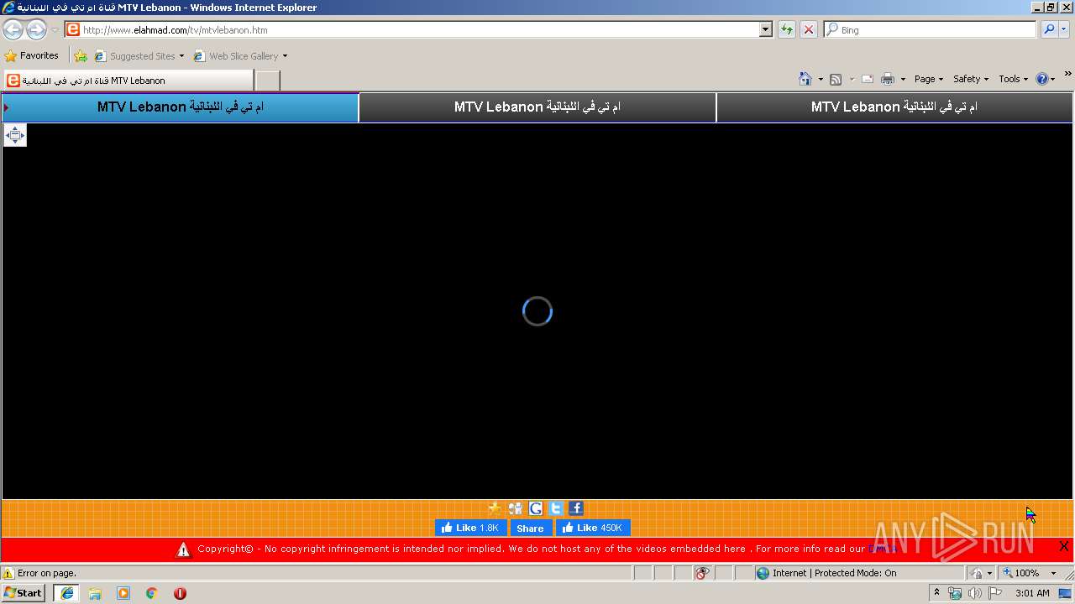Screen dimensions: 1075x604
Task: Show hidden system tray icons
Action: click(x=936, y=593)
